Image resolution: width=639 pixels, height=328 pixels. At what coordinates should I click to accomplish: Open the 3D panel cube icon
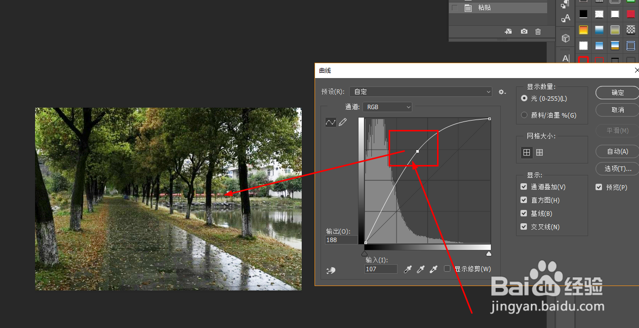click(566, 38)
